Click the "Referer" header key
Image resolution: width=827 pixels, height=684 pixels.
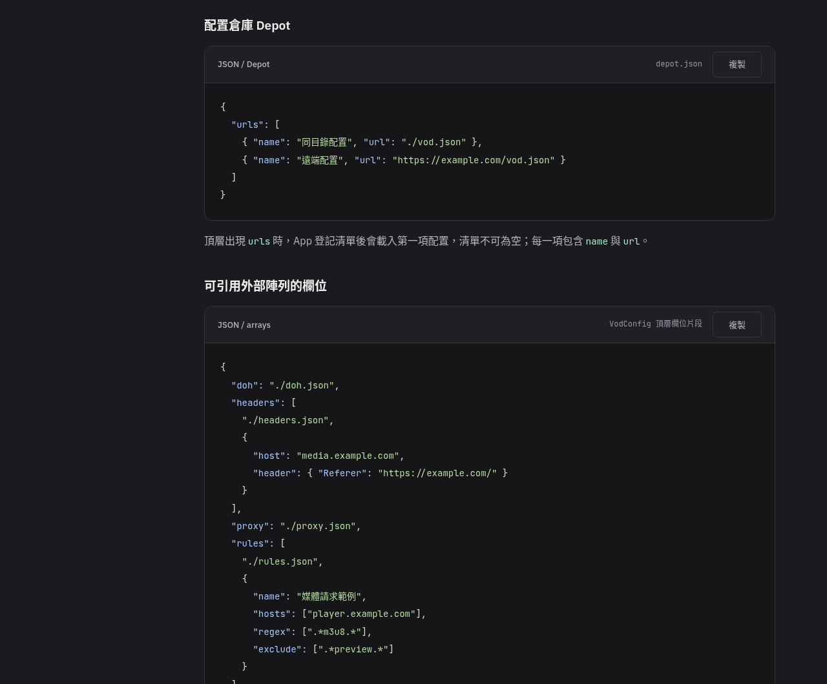coord(342,473)
